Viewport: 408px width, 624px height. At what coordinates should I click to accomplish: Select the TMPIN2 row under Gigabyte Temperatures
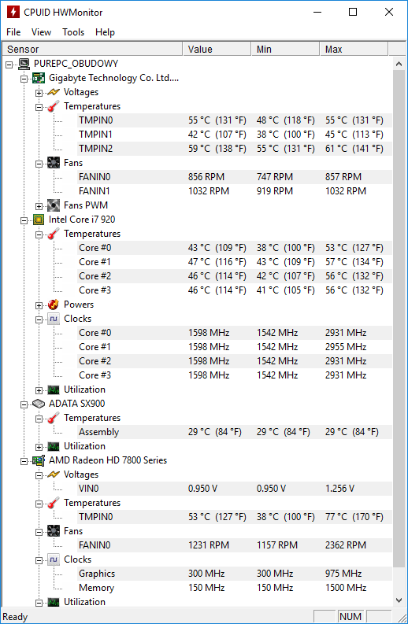pyautogui.click(x=235, y=149)
